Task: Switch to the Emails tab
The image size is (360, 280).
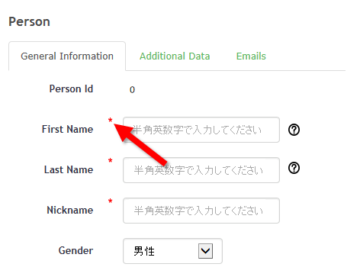Action: (251, 56)
